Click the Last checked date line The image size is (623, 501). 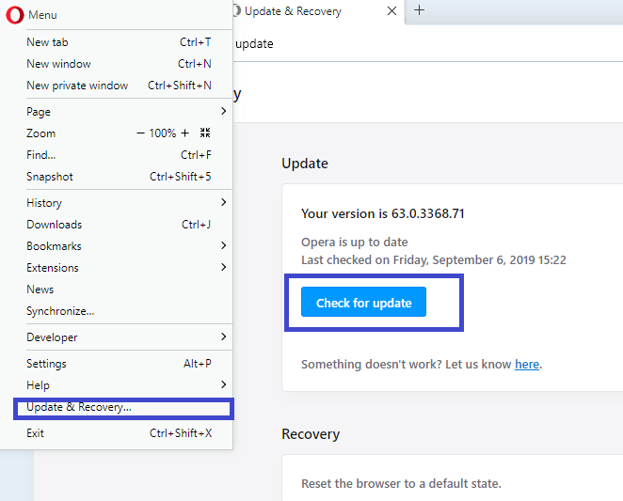click(434, 260)
